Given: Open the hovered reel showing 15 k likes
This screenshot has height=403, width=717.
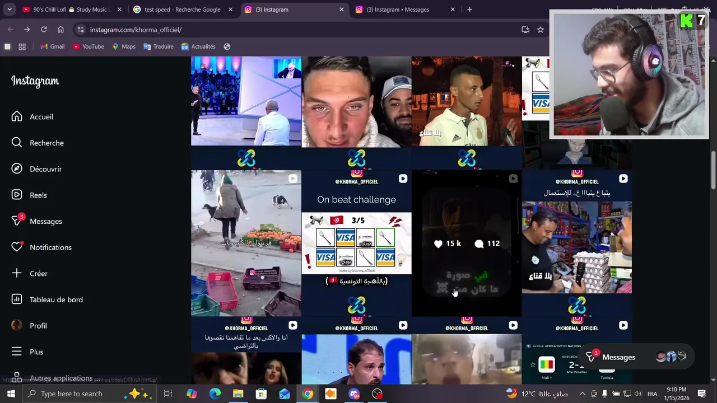Looking at the screenshot, I should [467, 243].
